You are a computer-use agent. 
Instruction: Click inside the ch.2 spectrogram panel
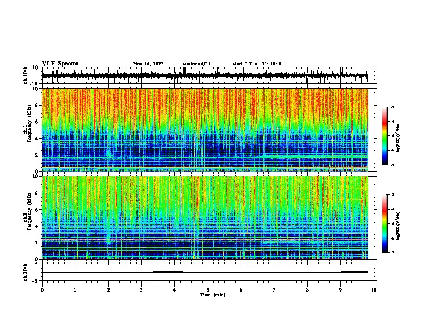point(205,218)
